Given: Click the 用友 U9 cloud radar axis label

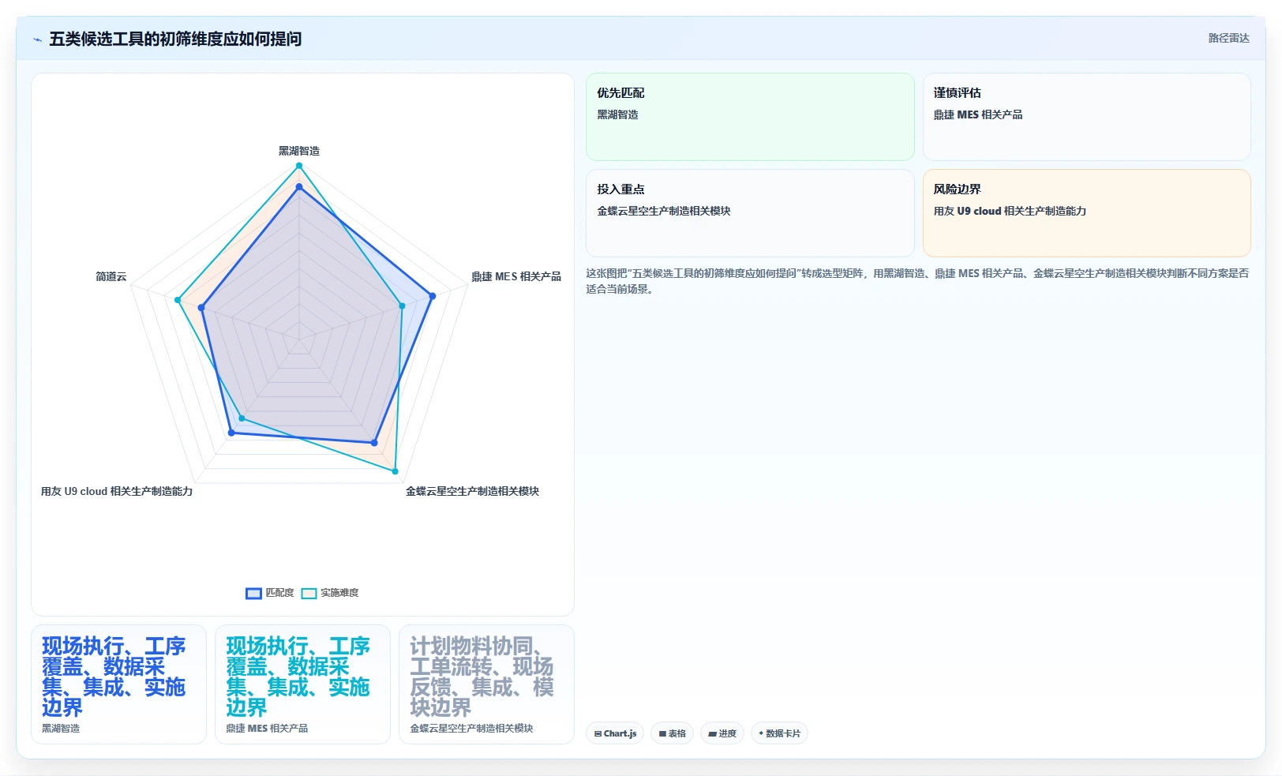Looking at the screenshot, I should [x=117, y=491].
